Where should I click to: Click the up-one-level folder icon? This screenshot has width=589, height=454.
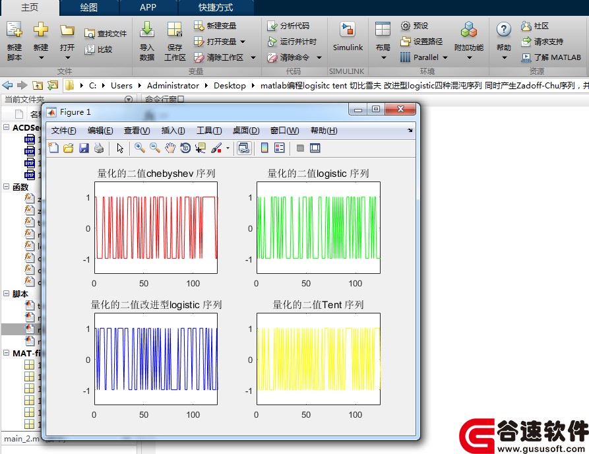click(38, 85)
